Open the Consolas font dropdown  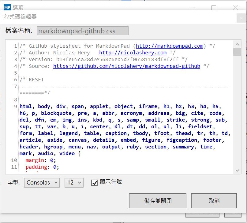(x=42, y=183)
